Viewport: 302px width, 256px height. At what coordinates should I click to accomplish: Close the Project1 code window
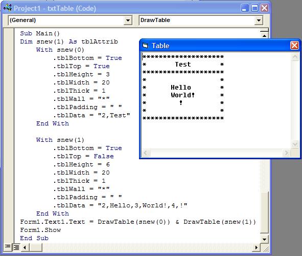coord(265,8)
